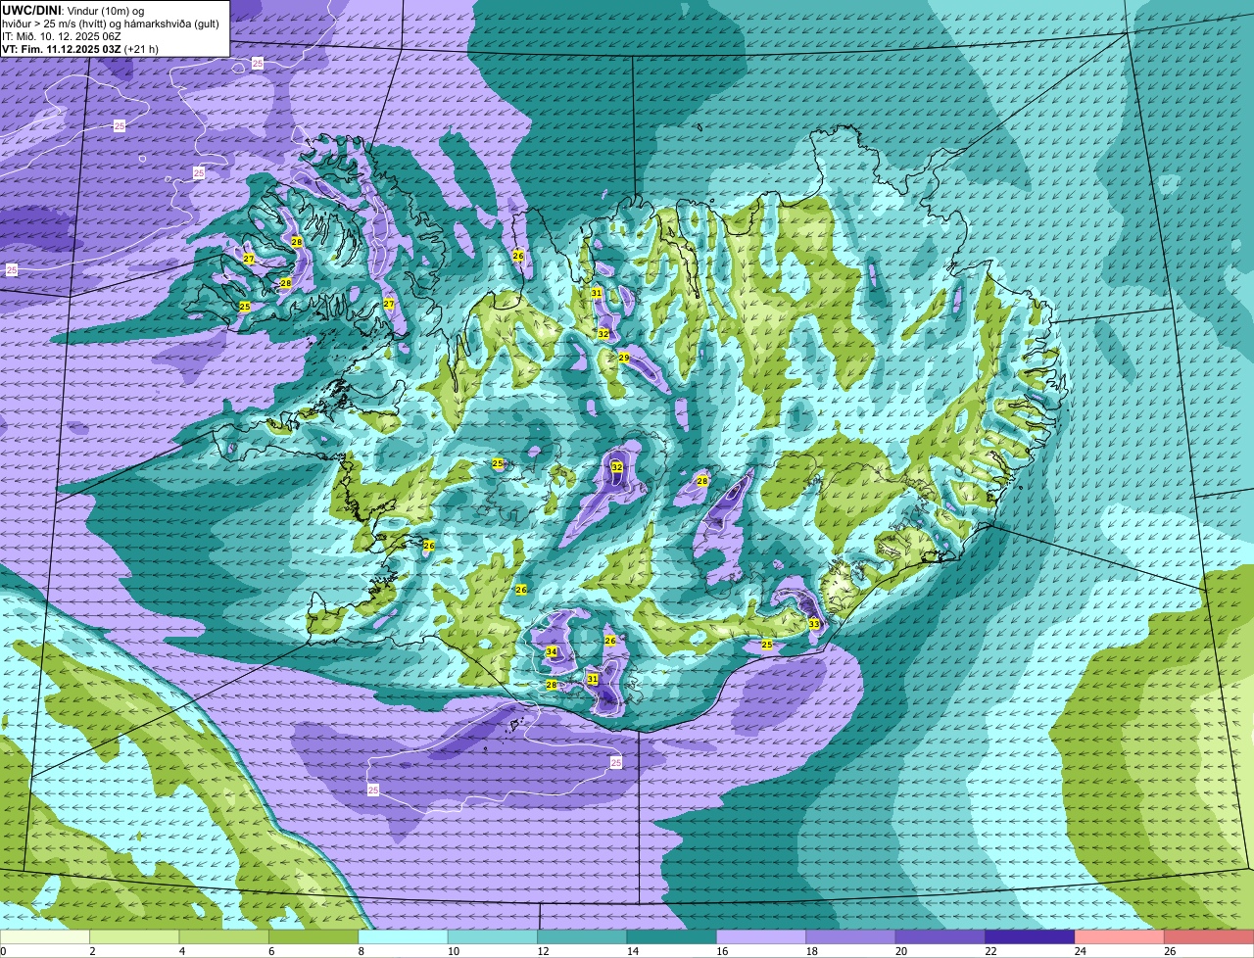Select the legend scale tick label '22'

pos(990,951)
